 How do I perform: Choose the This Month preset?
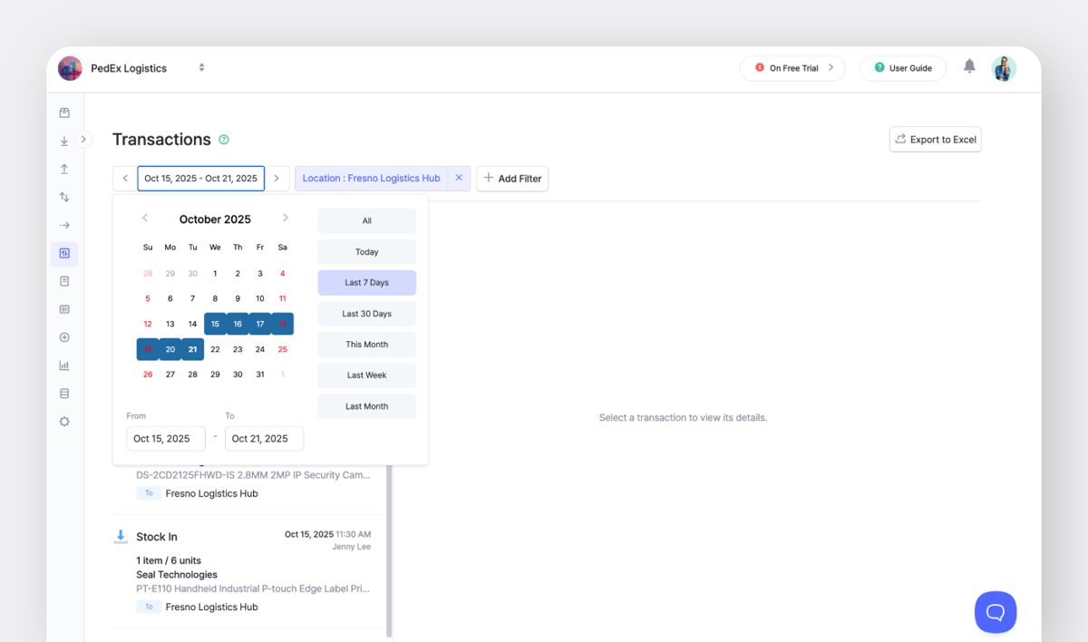tap(366, 345)
